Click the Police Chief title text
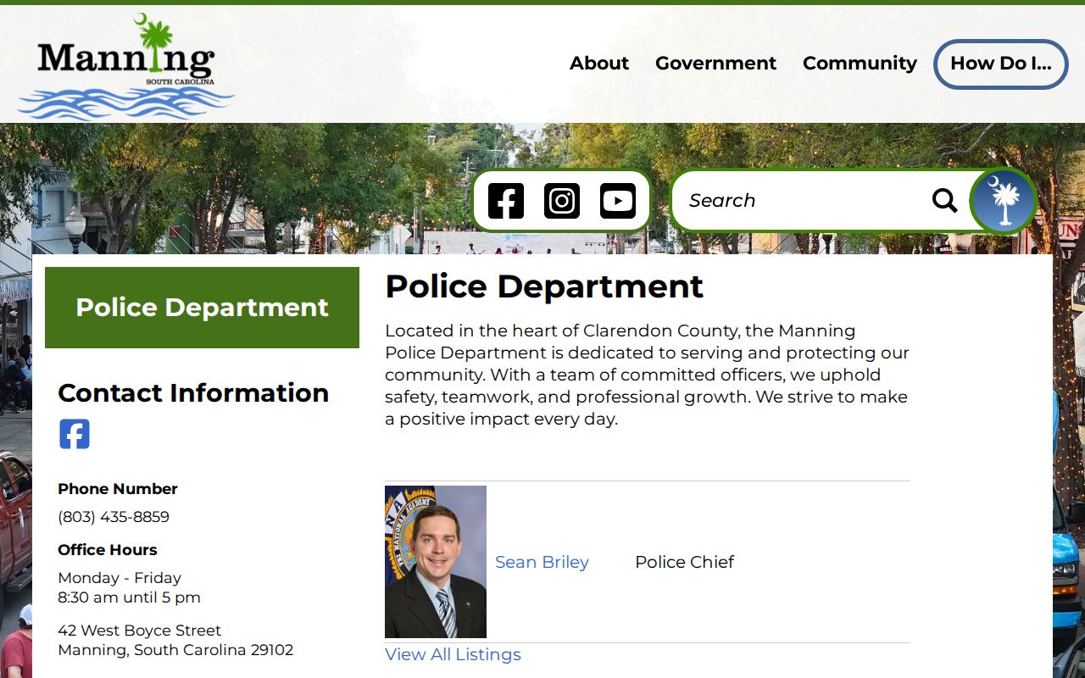 (684, 562)
